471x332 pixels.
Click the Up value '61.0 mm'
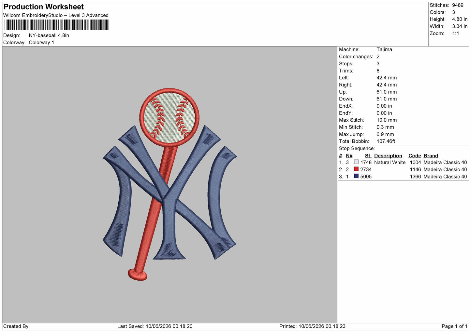click(x=387, y=92)
